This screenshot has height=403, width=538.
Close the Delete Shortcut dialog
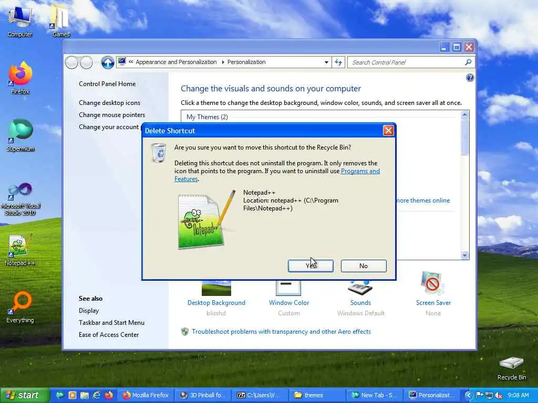tap(388, 131)
